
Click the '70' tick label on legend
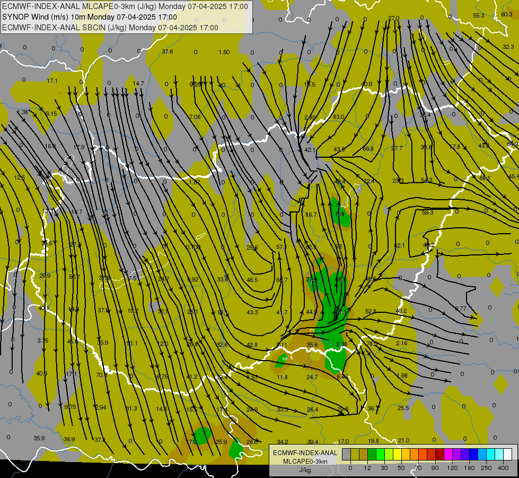(418, 468)
